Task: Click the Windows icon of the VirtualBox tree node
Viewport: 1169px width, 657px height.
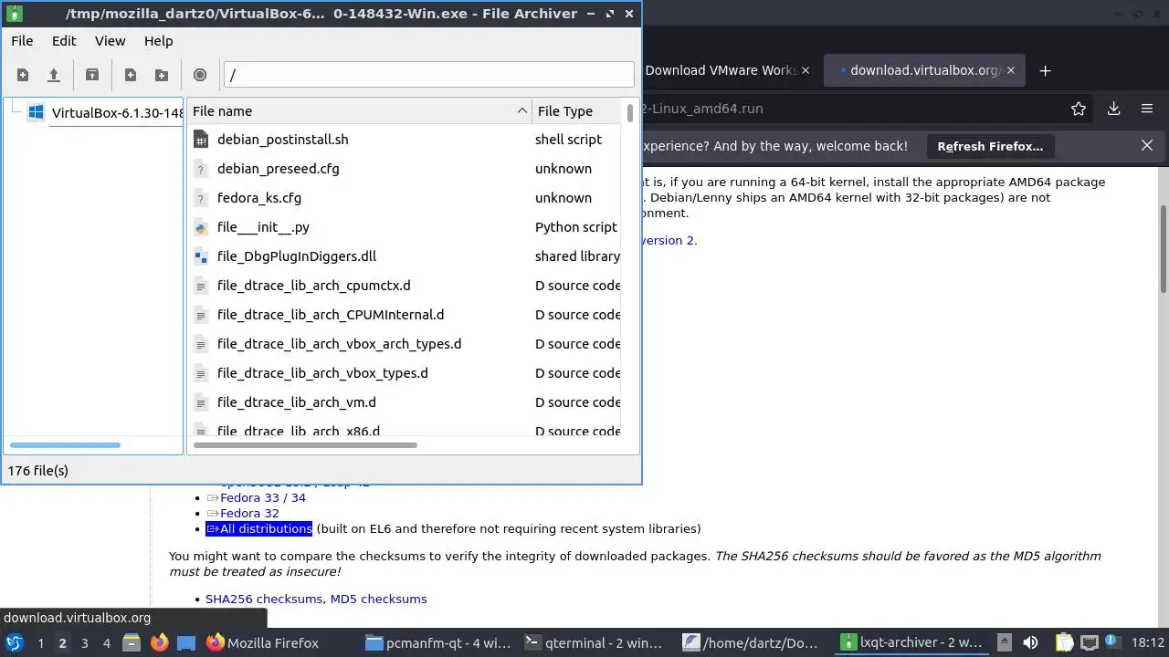Action: (36, 112)
